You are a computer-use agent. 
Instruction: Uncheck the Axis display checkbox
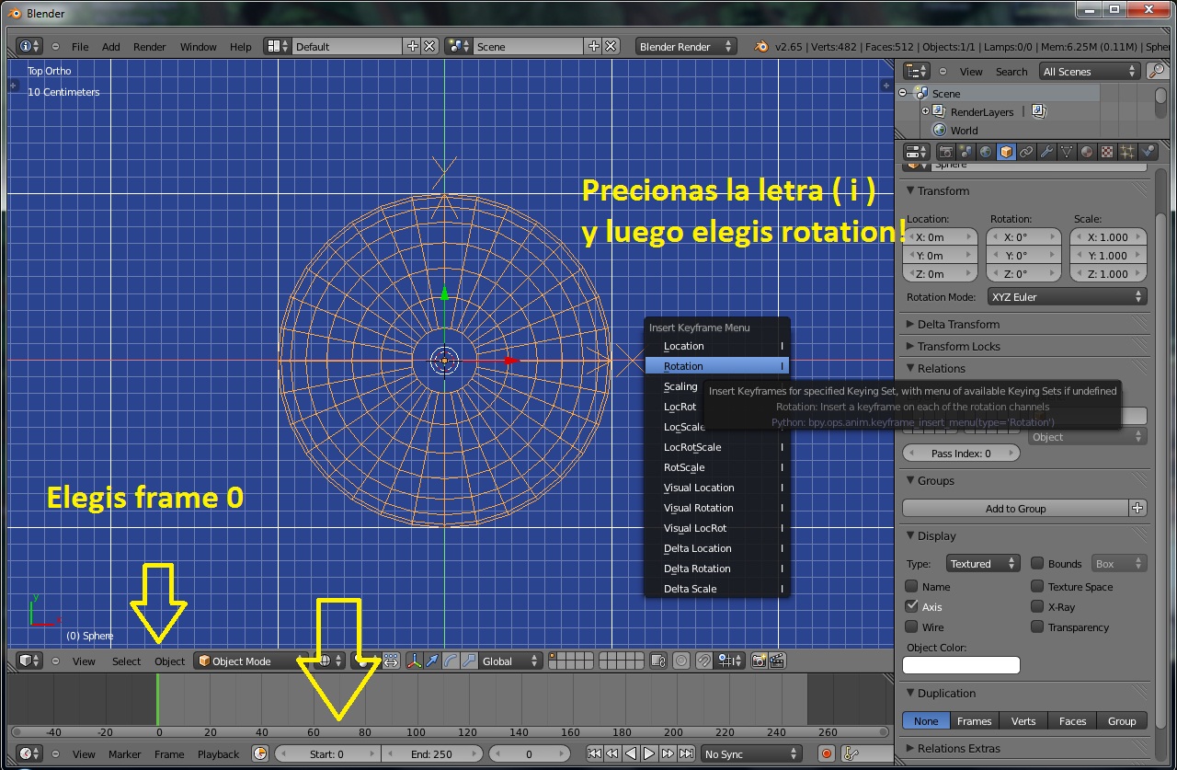coord(912,607)
